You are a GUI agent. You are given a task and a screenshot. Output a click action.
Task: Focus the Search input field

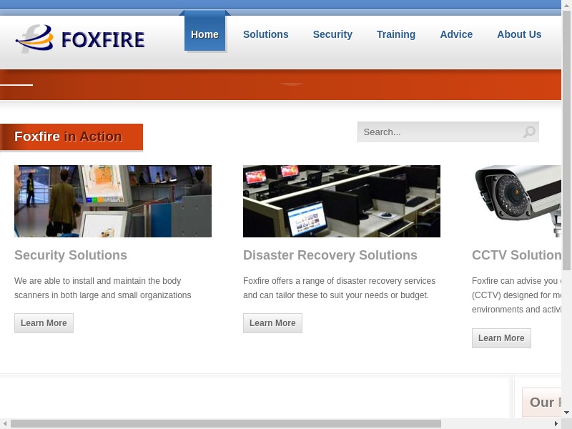[x=439, y=132]
